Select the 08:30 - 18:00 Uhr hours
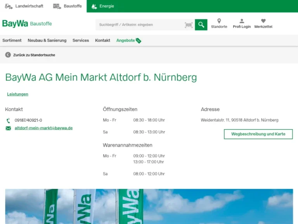Viewport: 298px width, 224px height. click(x=149, y=120)
